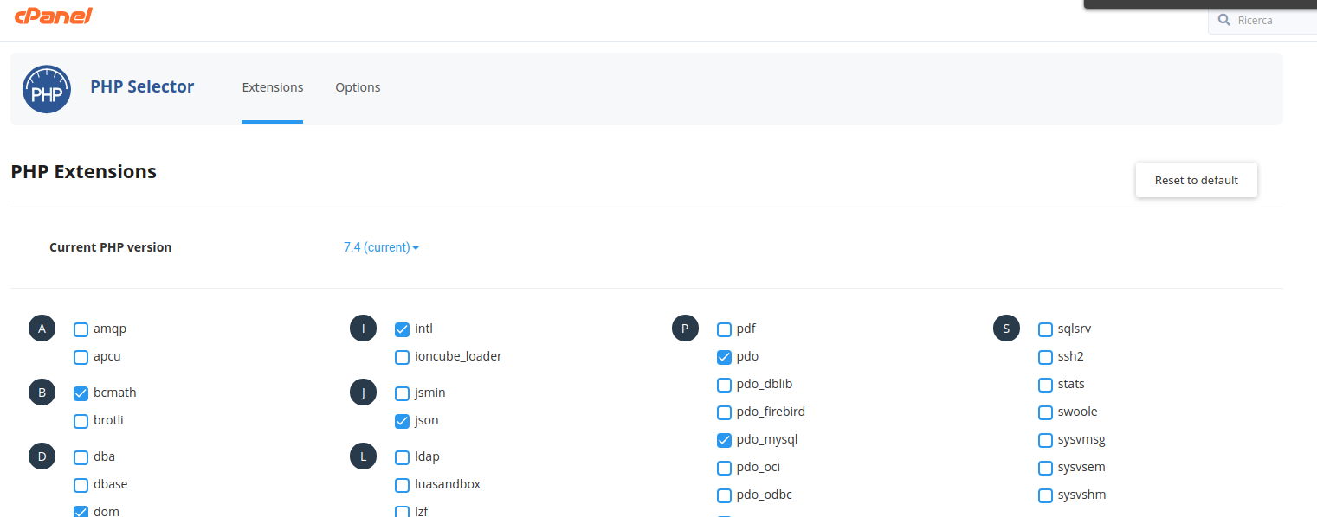1317x517 pixels.
Task: Click the letter I group badge
Action: point(364,329)
